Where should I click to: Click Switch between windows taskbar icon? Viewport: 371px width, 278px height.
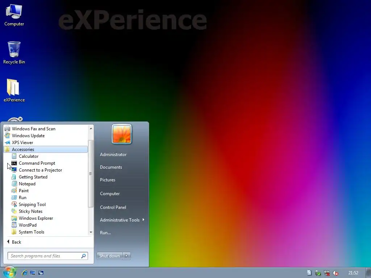[41, 273]
